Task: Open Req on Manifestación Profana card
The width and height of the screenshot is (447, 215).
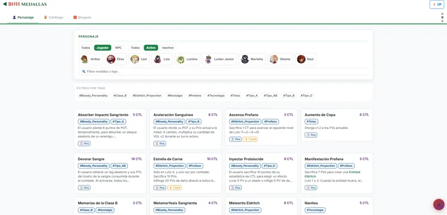Action: tap(311, 188)
